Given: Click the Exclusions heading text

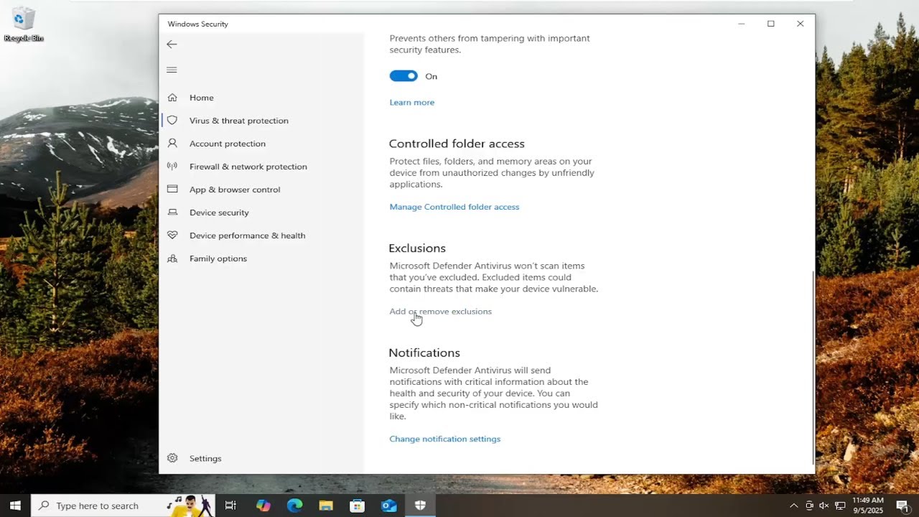Looking at the screenshot, I should [417, 248].
